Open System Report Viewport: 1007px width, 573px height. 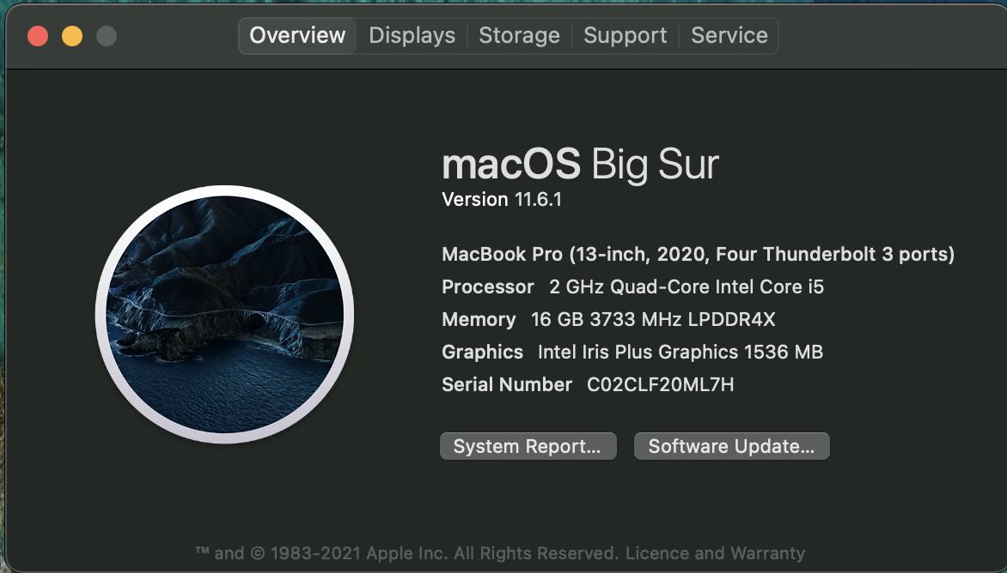[x=528, y=445]
